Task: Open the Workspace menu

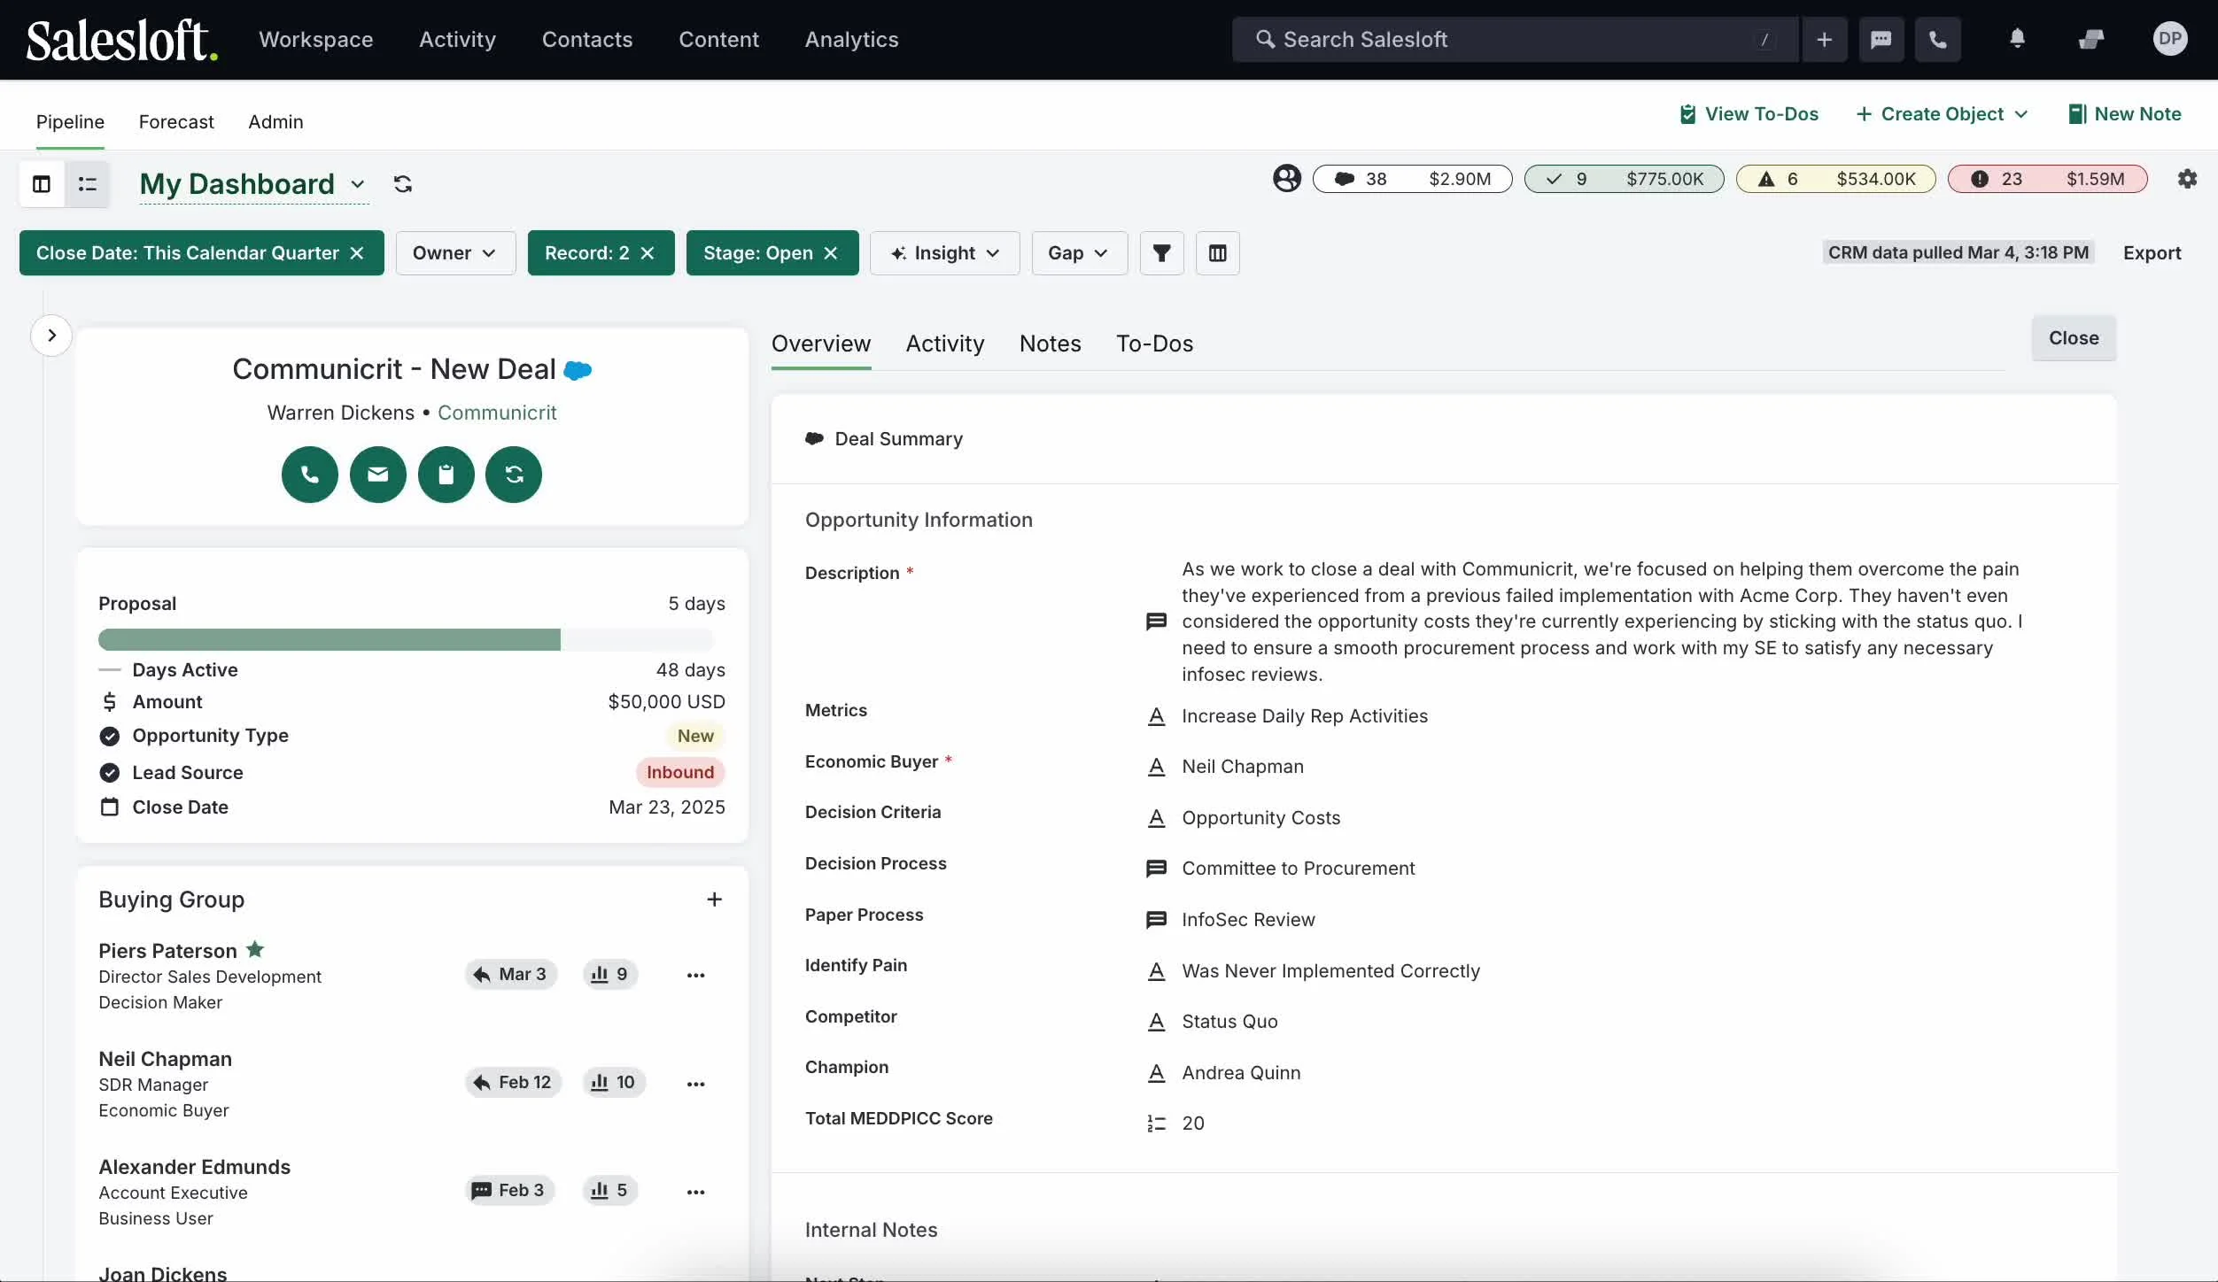Action: [x=316, y=40]
